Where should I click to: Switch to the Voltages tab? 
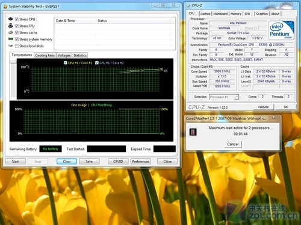tap(64, 55)
